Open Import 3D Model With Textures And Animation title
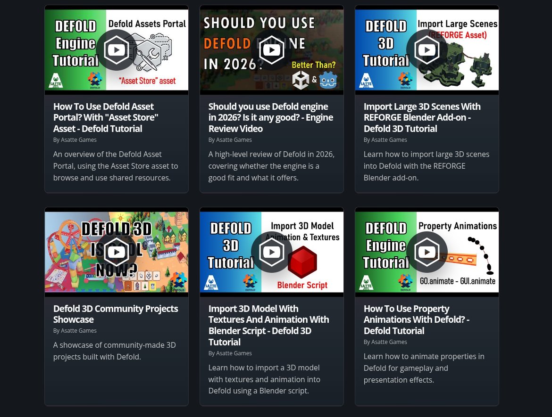This screenshot has width=552, height=417. pos(268,325)
